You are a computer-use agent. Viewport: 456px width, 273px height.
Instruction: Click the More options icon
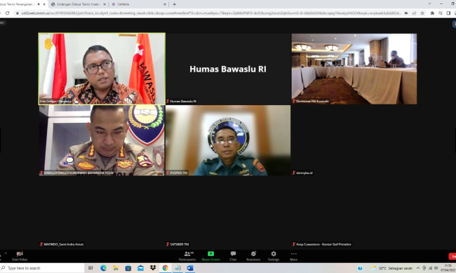click(x=294, y=254)
